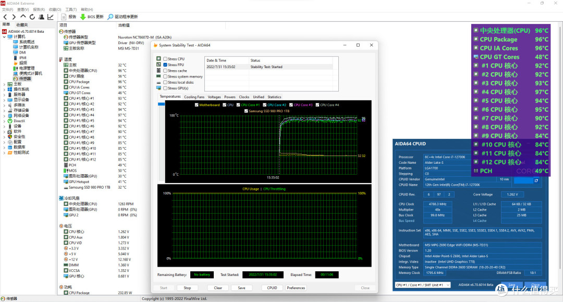Viewport: 563px width, 302px height.
Task: Click the refresh icon in toolbar
Action: click(32, 17)
